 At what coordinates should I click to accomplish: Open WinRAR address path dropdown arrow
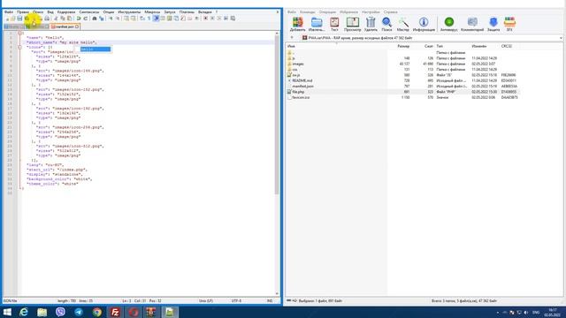[561, 38]
